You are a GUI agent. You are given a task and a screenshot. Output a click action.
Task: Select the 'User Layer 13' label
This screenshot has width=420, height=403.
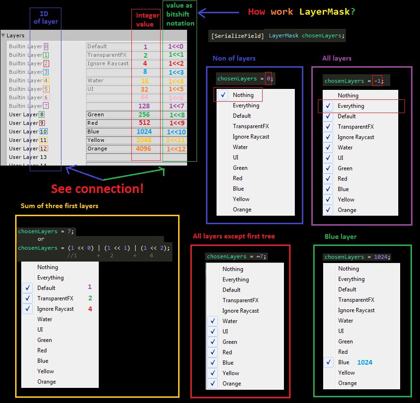click(x=28, y=157)
